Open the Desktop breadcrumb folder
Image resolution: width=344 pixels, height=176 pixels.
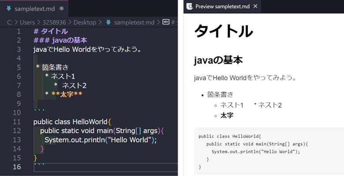coord(85,22)
